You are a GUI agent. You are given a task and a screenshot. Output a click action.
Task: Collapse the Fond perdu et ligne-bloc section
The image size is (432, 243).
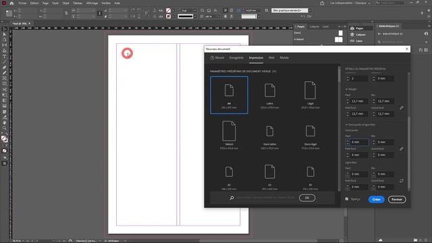click(x=346, y=125)
